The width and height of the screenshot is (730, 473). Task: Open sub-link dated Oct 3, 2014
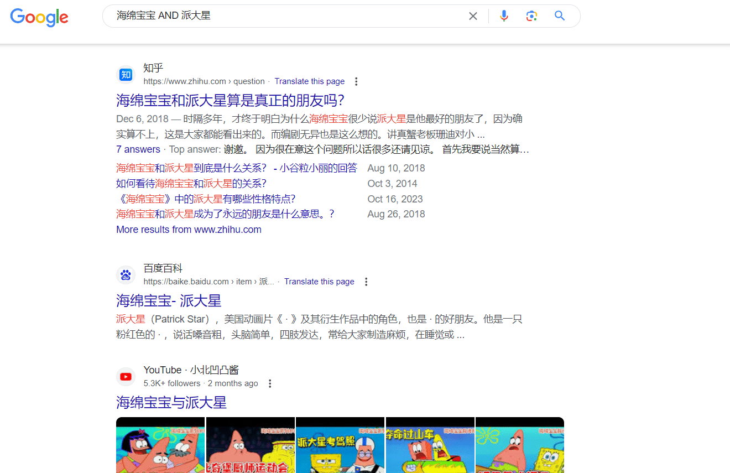[x=191, y=184]
